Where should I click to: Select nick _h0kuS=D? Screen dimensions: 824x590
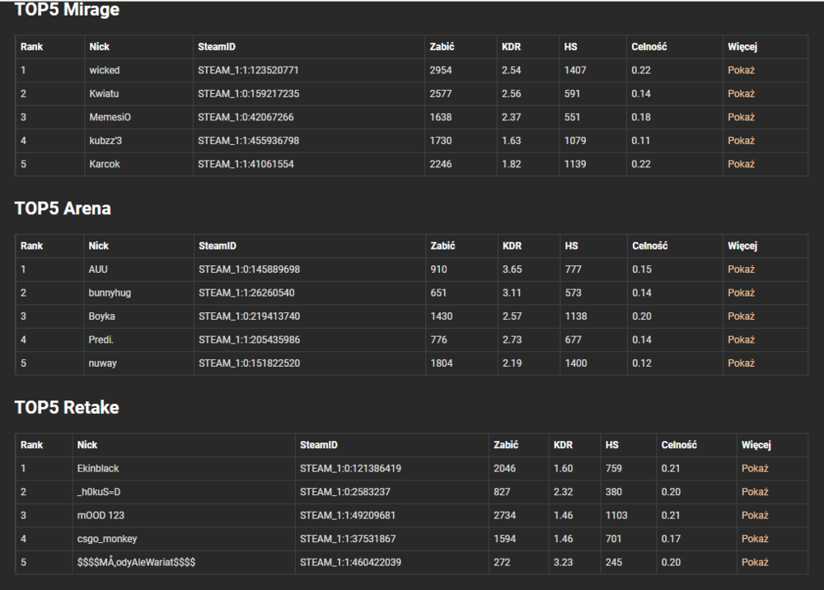tap(99, 492)
